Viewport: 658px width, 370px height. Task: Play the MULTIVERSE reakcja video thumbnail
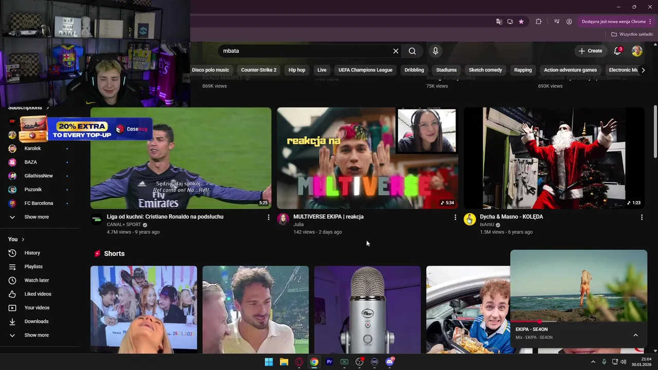(367, 158)
